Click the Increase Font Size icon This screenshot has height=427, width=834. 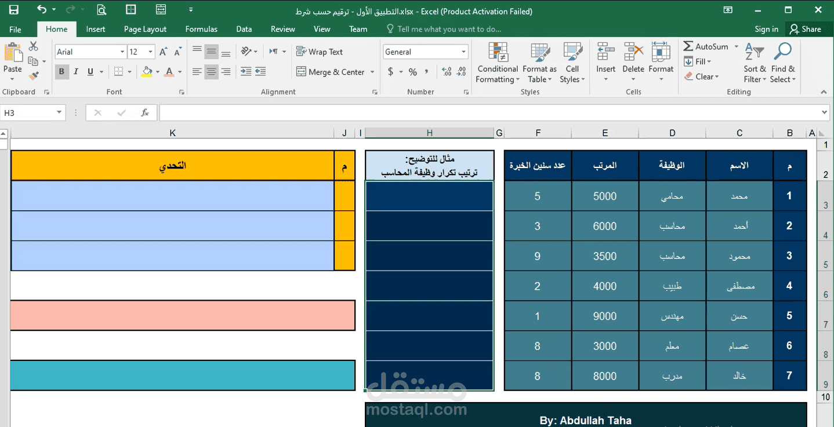tap(164, 52)
